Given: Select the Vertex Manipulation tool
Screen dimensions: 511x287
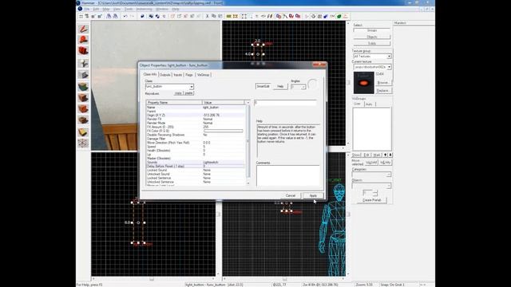Looking at the screenshot, I should coord(83,143).
